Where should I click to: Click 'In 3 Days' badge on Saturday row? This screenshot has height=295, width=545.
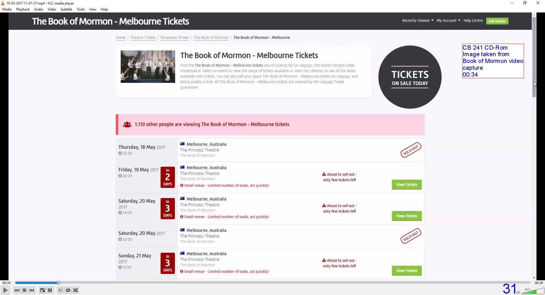[x=167, y=208]
